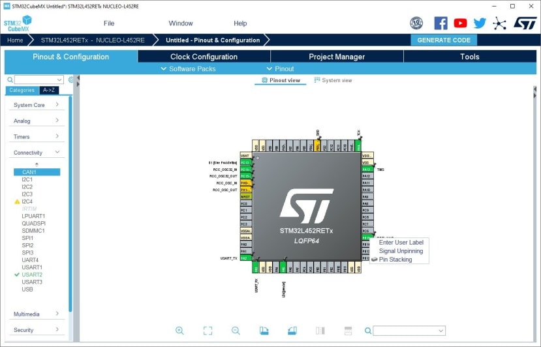Click the ST community network icon
This screenshot has width=541, height=347.
[x=499, y=23]
